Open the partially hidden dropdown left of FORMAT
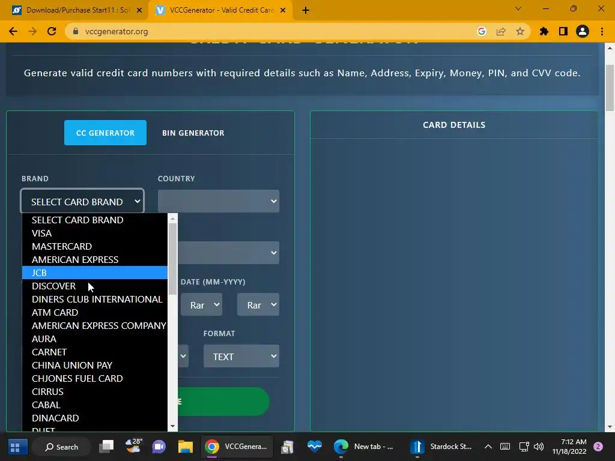This screenshot has height=461, width=615. [x=183, y=356]
